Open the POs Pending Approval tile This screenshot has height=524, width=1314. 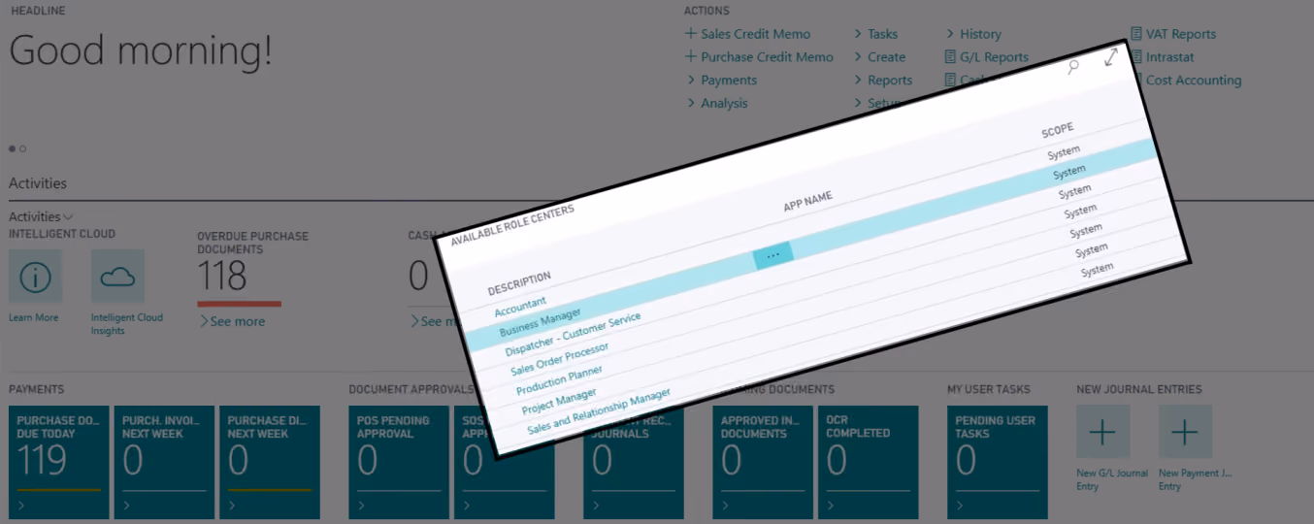pos(399,462)
